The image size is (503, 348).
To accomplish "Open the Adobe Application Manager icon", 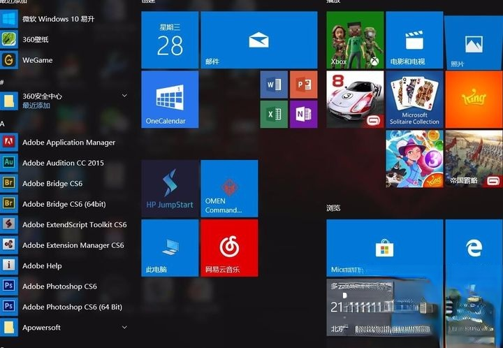I will [8, 142].
